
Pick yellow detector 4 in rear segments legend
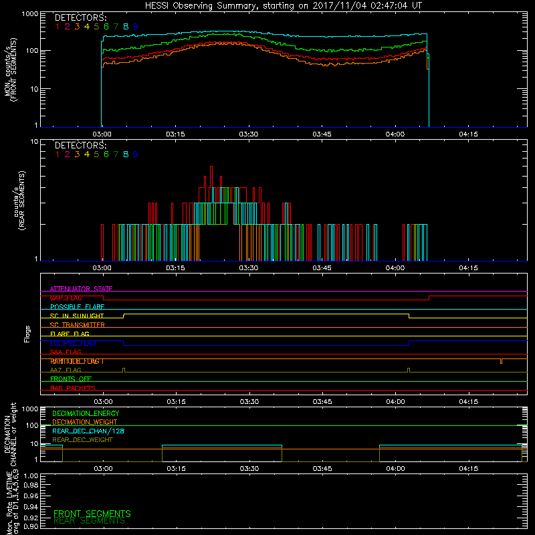(x=87, y=154)
